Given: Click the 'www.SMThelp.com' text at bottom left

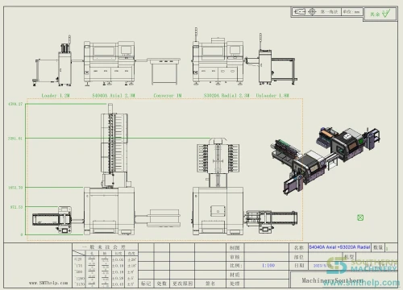Looking at the screenshot, I should (48, 283).
